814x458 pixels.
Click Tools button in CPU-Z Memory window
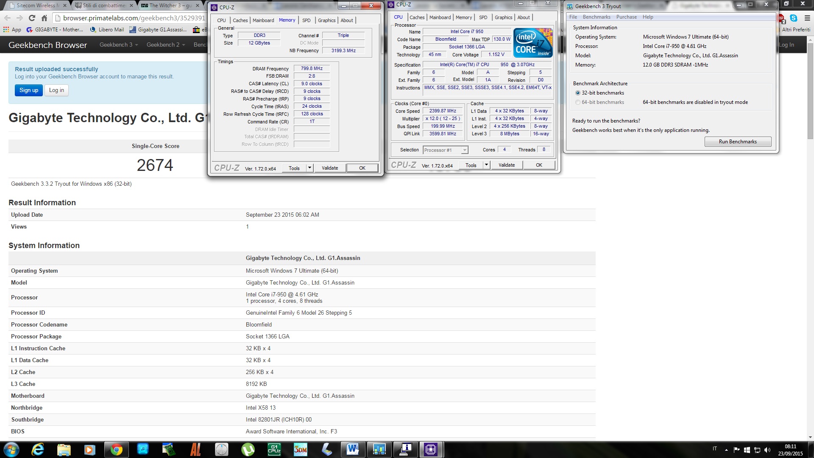point(294,168)
